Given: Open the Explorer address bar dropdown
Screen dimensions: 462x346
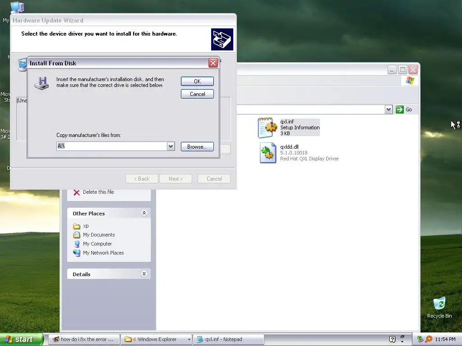Looking at the screenshot, I should (388, 109).
